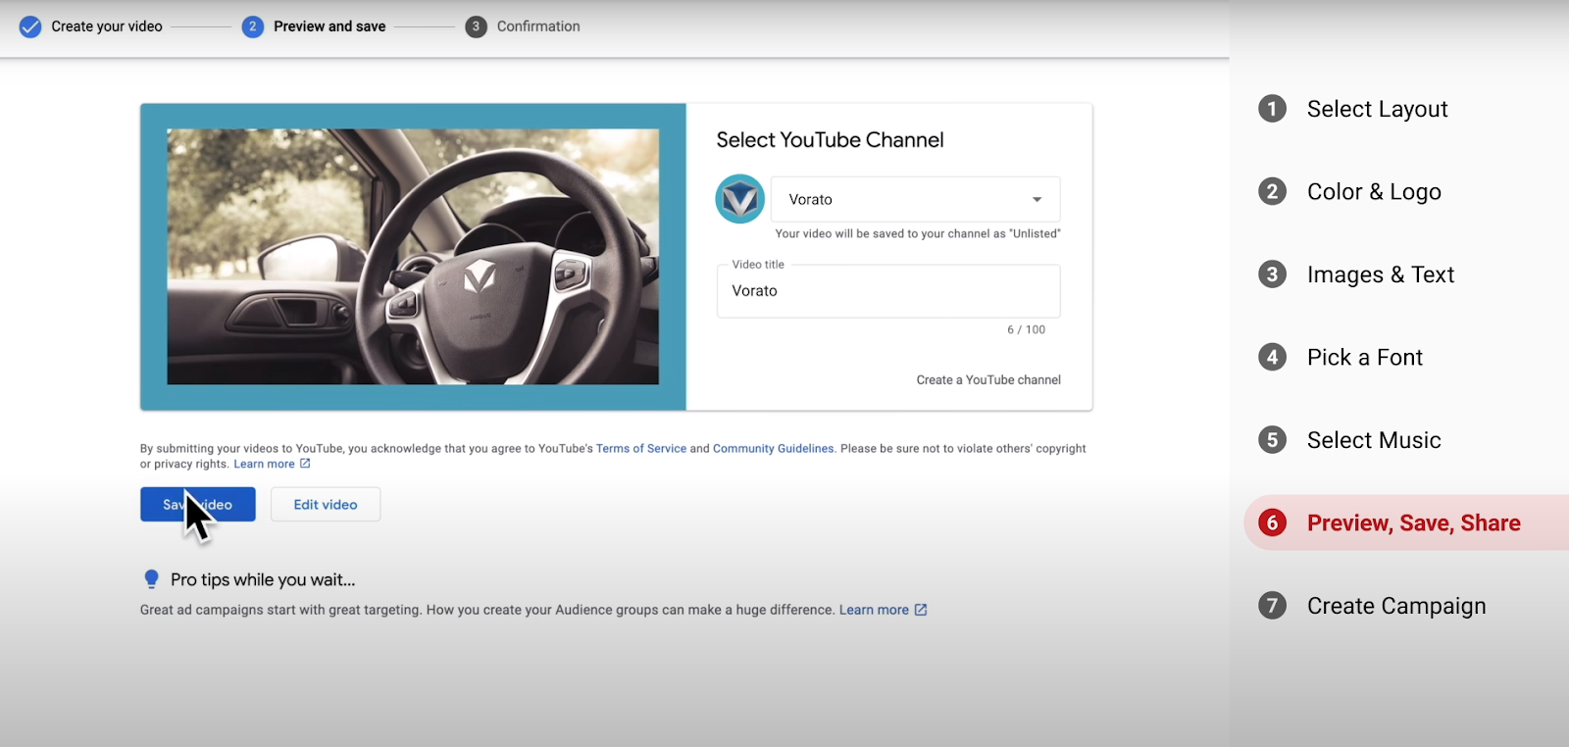Click the blue checkmark step icon
The width and height of the screenshot is (1569, 747).
[30, 26]
